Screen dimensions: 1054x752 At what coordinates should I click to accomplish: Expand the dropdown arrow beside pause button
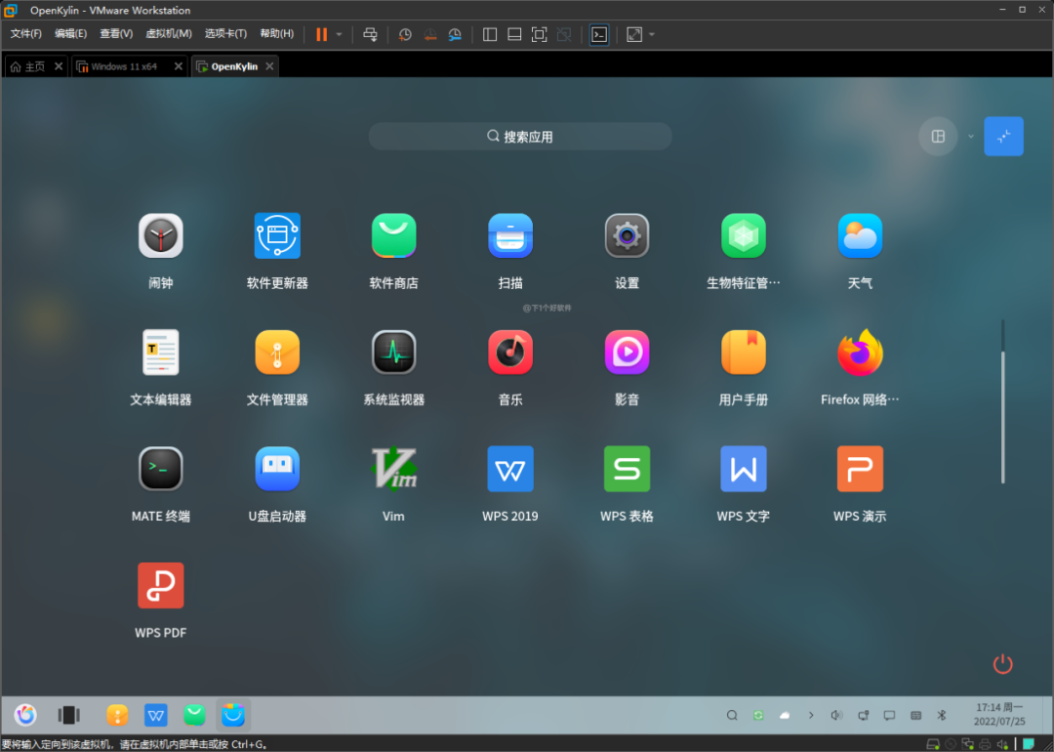(x=340, y=34)
